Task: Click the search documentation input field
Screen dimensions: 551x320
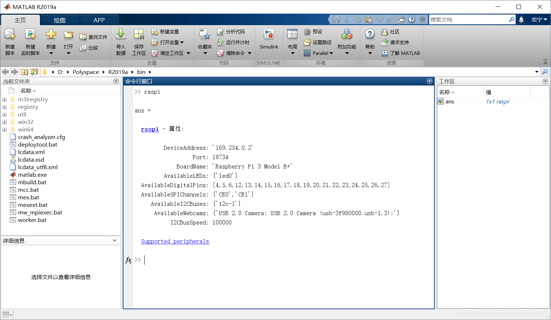Action: 469,20
